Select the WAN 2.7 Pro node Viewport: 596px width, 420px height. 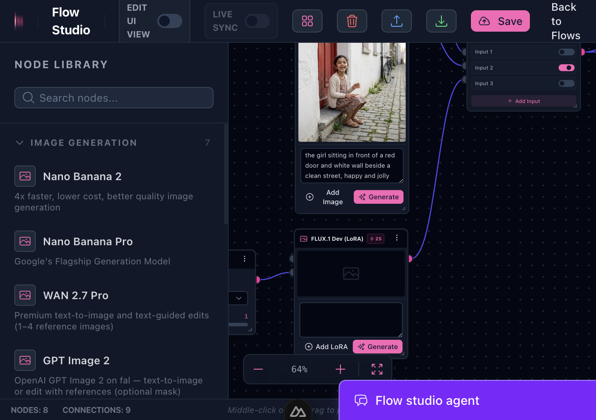click(x=76, y=296)
